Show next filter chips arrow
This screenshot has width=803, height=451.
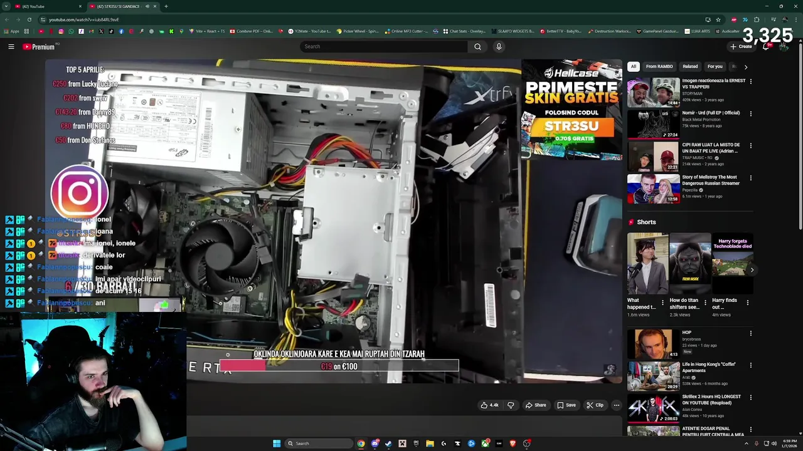[745, 66]
